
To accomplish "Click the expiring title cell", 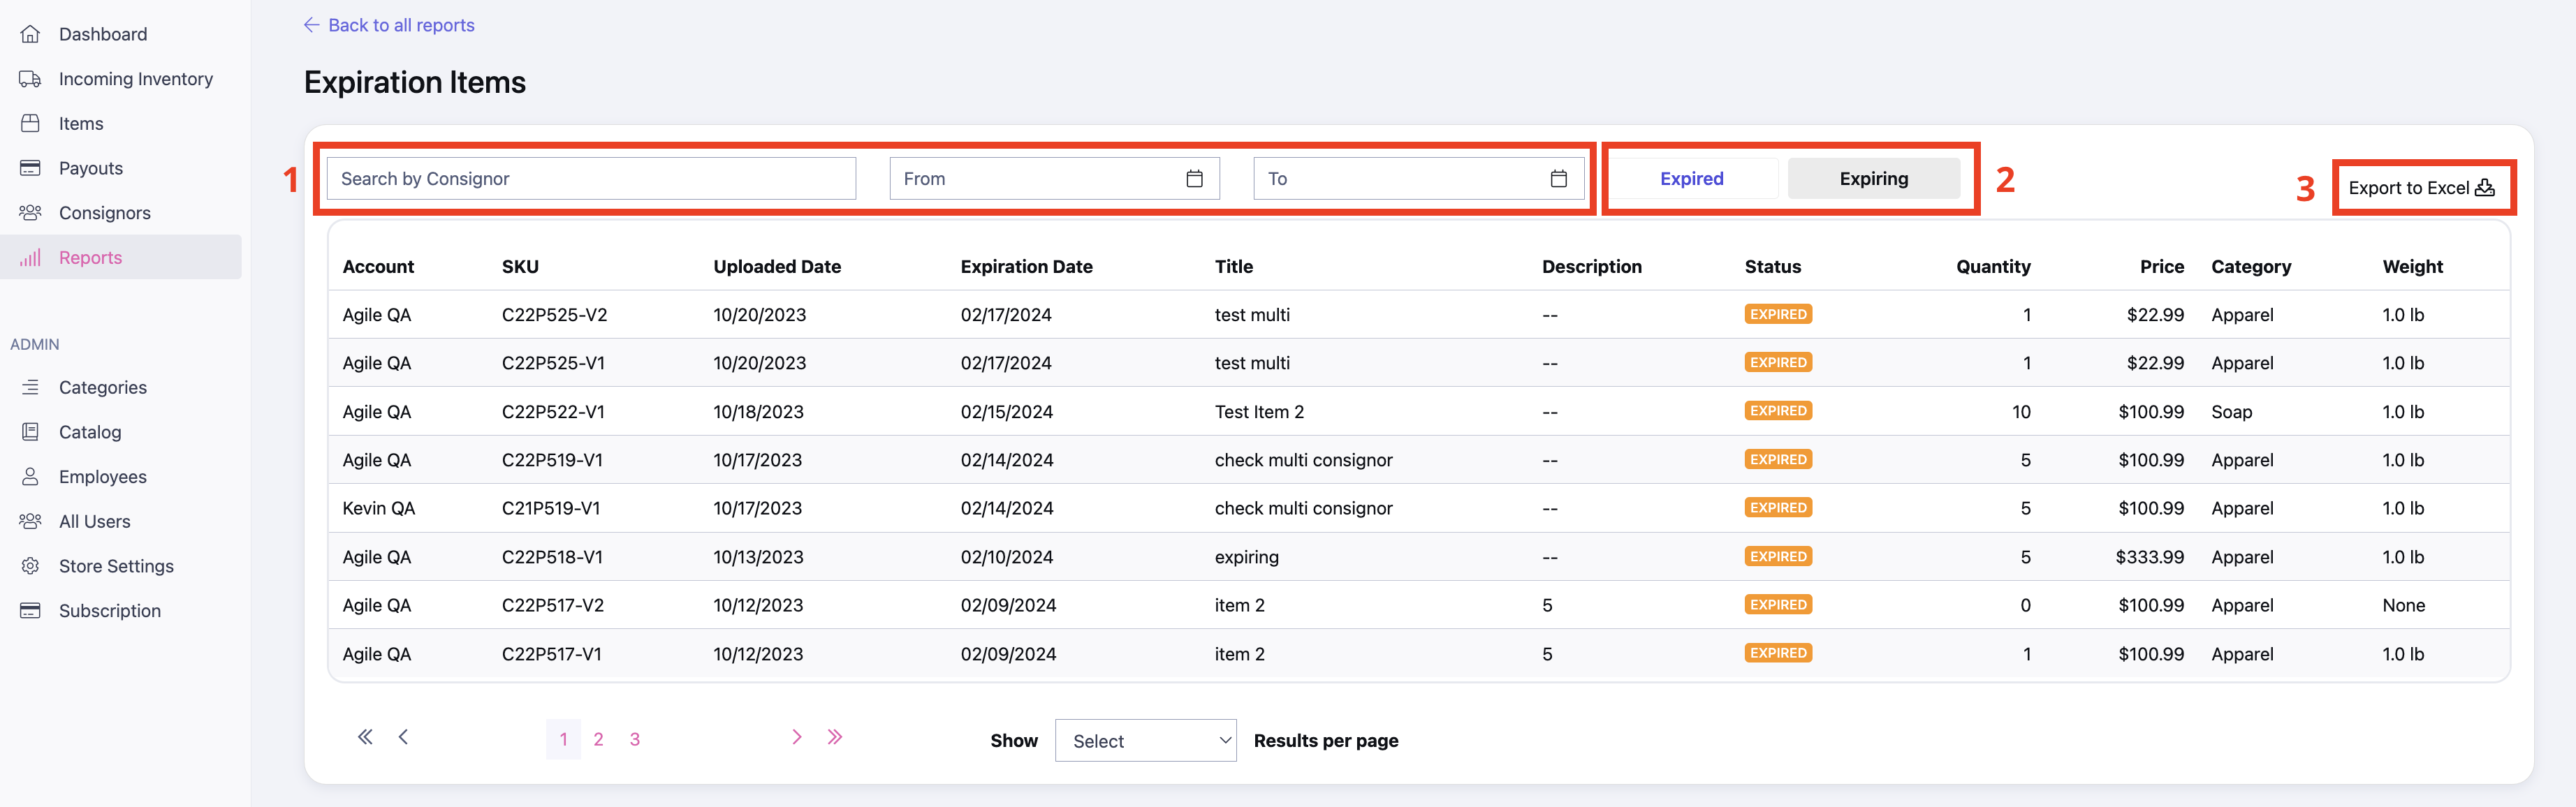I will pos(1246,557).
